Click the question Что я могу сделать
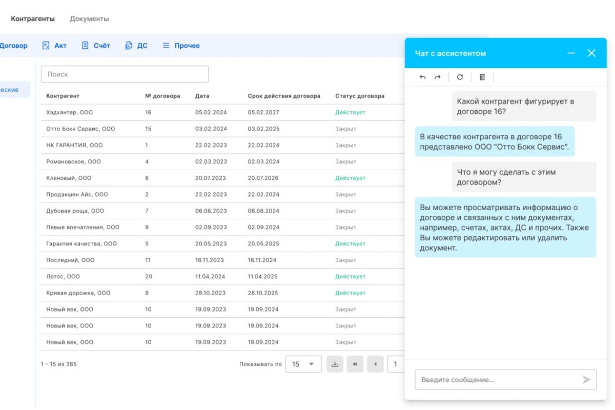 click(524, 177)
